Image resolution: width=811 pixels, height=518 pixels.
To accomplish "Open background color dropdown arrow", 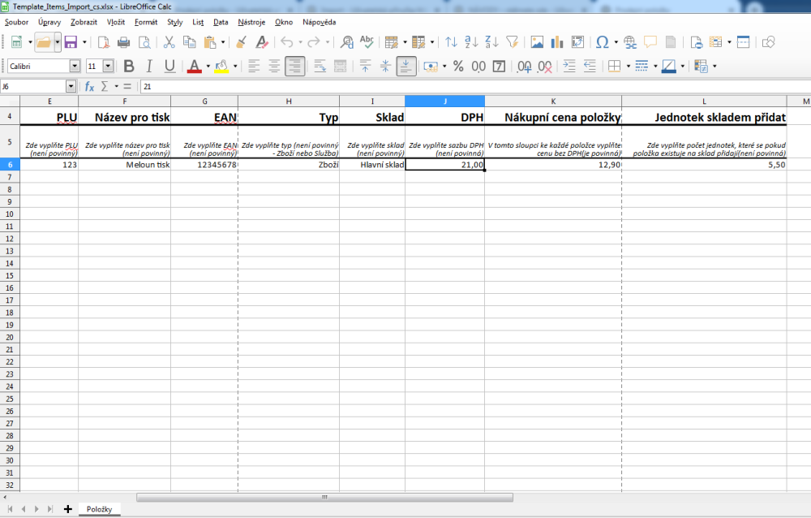I will [235, 67].
